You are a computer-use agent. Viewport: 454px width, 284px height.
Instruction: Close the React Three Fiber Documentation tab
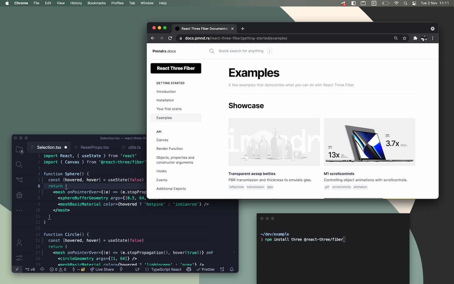pyautogui.click(x=232, y=29)
